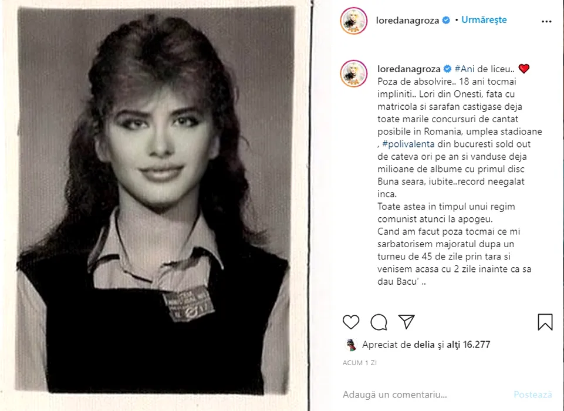Open loredanagroza profile from header username
The height and width of the screenshot is (411, 564).
click(x=408, y=20)
